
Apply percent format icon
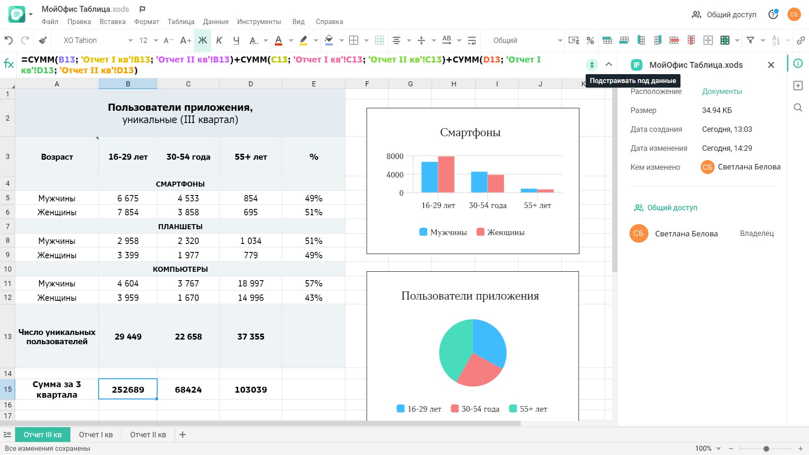click(x=590, y=40)
